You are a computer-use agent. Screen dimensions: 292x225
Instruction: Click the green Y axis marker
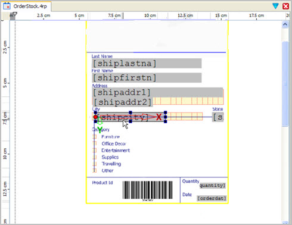(100, 130)
